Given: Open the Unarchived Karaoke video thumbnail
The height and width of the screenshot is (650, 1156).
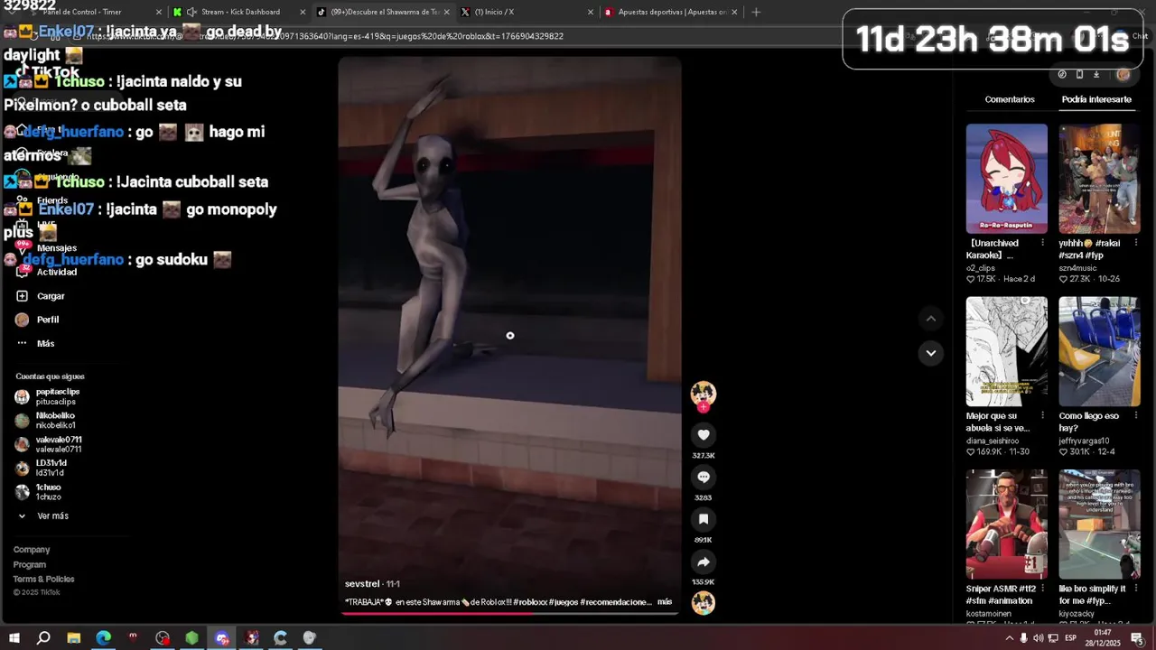Looking at the screenshot, I should pos(1007,179).
